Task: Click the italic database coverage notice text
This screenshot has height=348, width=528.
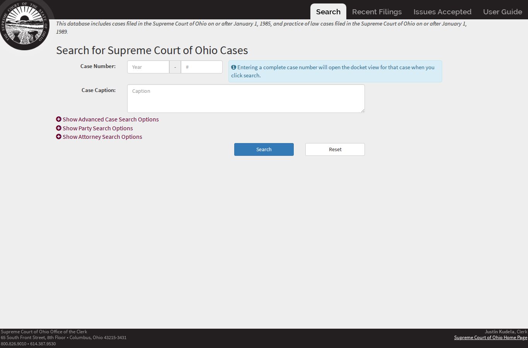Action: [x=261, y=27]
